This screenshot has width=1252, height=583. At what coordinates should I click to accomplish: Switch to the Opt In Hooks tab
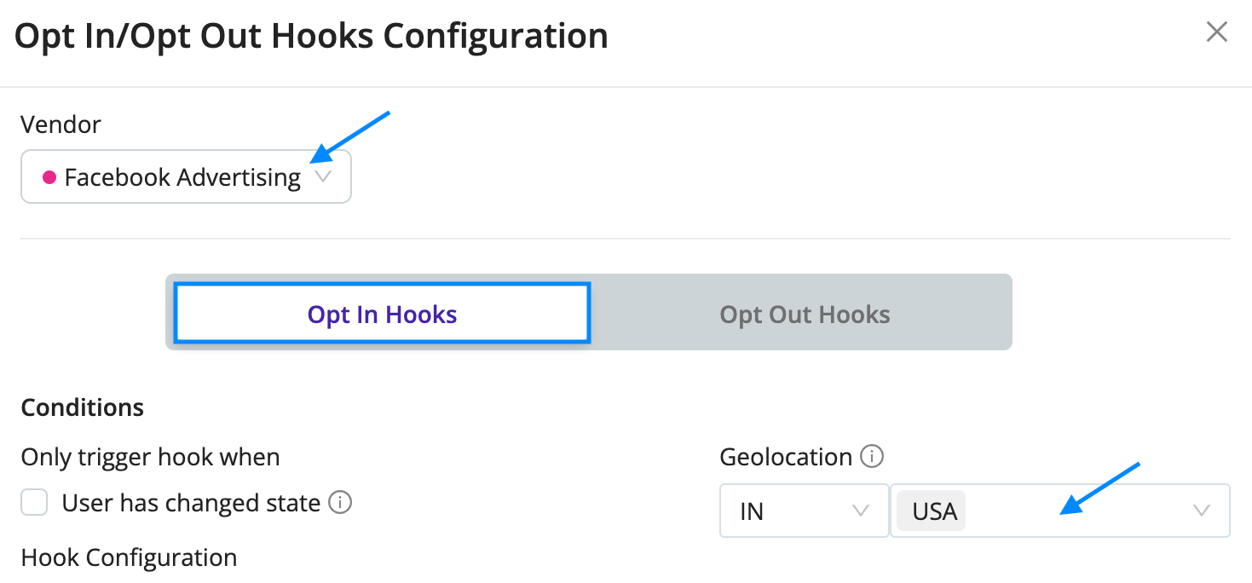click(x=382, y=314)
